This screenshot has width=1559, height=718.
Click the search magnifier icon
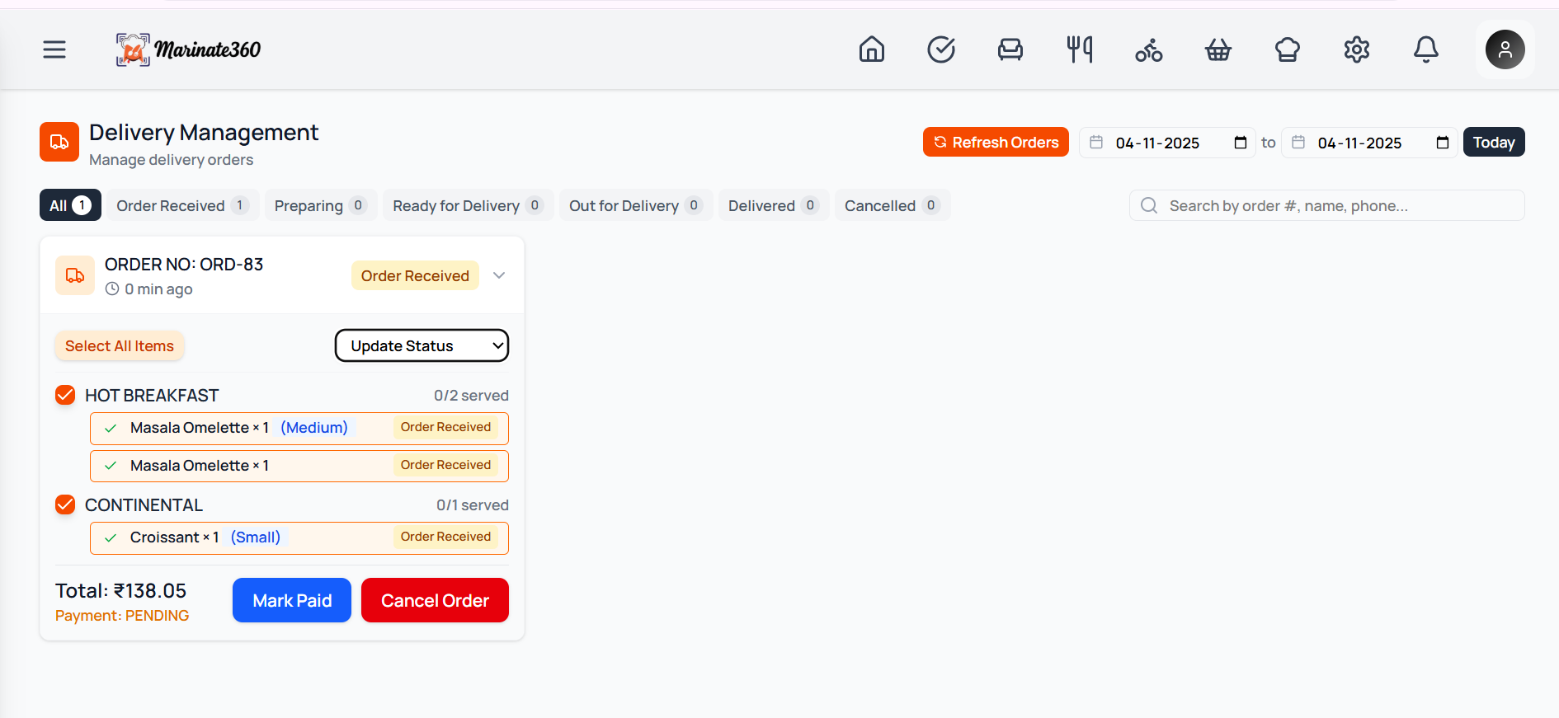tap(1149, 205)
